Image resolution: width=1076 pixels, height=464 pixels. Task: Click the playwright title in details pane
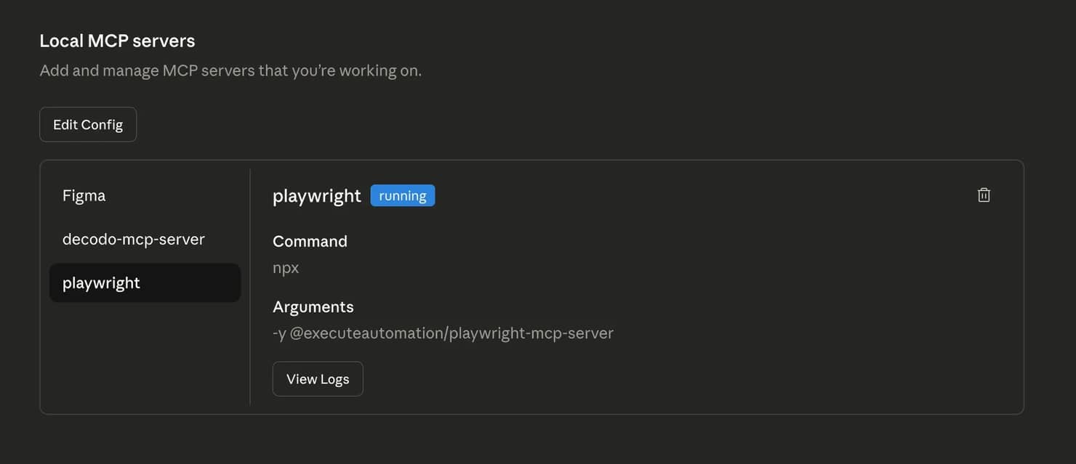(317, 195)
